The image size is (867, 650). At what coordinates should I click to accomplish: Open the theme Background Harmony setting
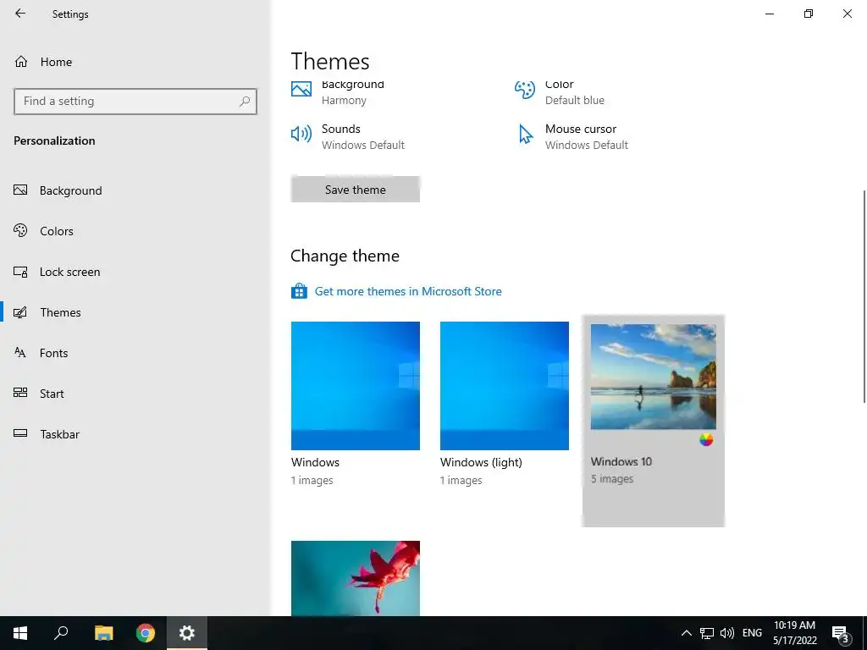352,92
